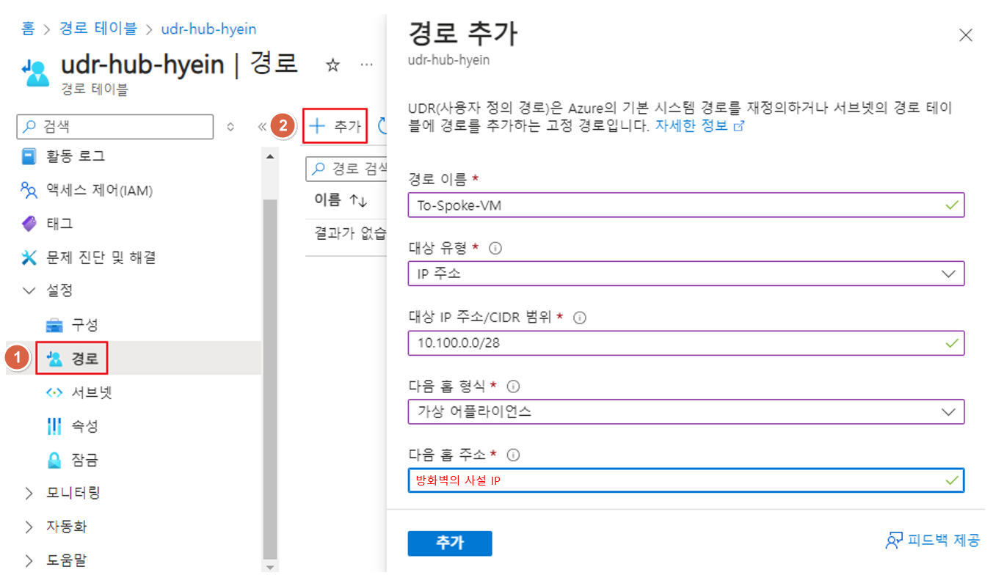
Task: Click the udr-hub-hyein breadcrumb link
Action: tap(208, 29)
